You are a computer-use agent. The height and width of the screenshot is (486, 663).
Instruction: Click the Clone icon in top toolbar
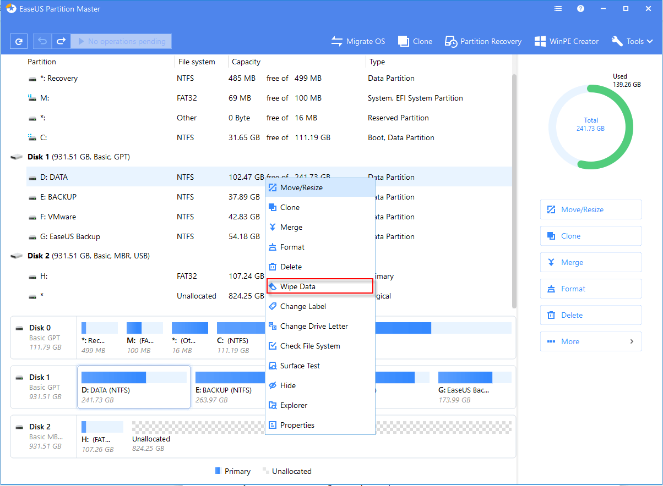click(404, 41)
